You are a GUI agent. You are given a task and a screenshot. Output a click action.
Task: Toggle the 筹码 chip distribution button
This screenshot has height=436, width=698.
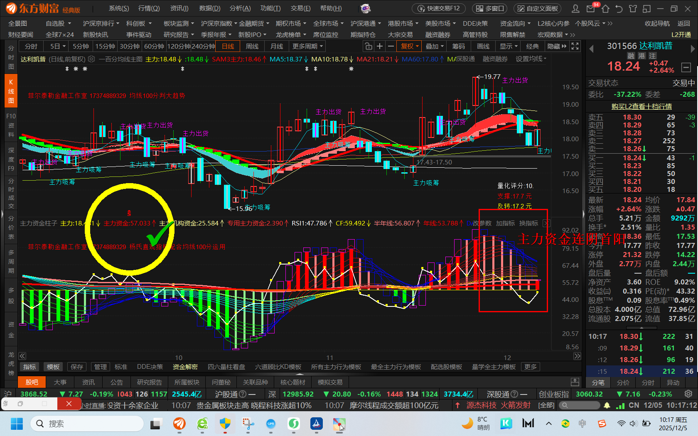click(x=459, y=46)
